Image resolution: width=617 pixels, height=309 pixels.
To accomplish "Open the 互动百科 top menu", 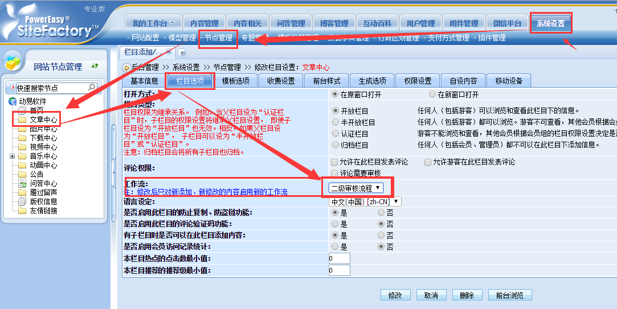I will click(377, 23).
